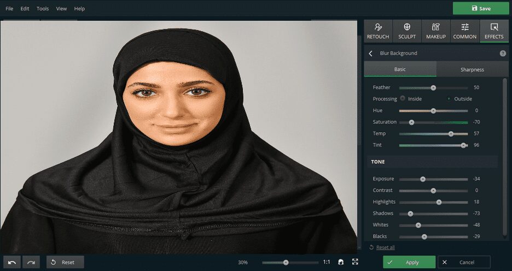512x271 pixels.
Task: Click the Whites slider handle
Action: tap(418, 225)
